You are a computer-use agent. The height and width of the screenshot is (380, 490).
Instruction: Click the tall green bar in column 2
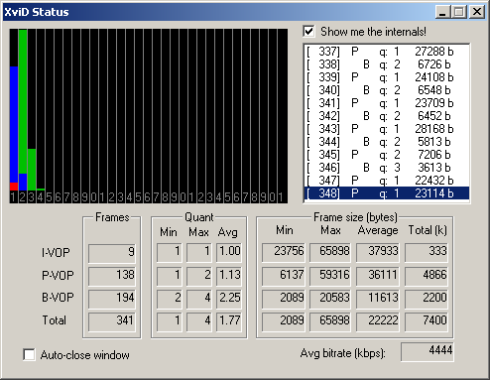point(23,101)
